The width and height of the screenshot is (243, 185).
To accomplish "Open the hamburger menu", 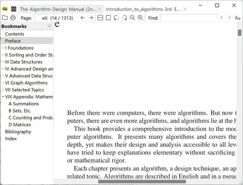I will click(x=14, y=9).
